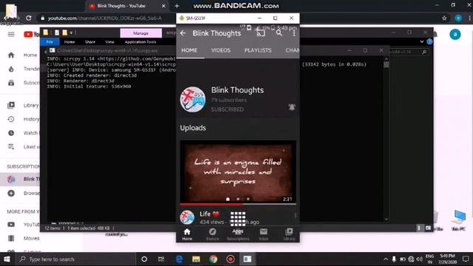The image size is (473, 266).
Task: Toggle the notification bell for Blink Thoughts
Action: point(292,107)
